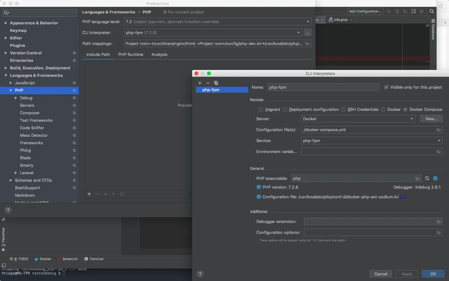Expand the Version Control section
The width and height of the screenshot is (449, 281).
6,53
